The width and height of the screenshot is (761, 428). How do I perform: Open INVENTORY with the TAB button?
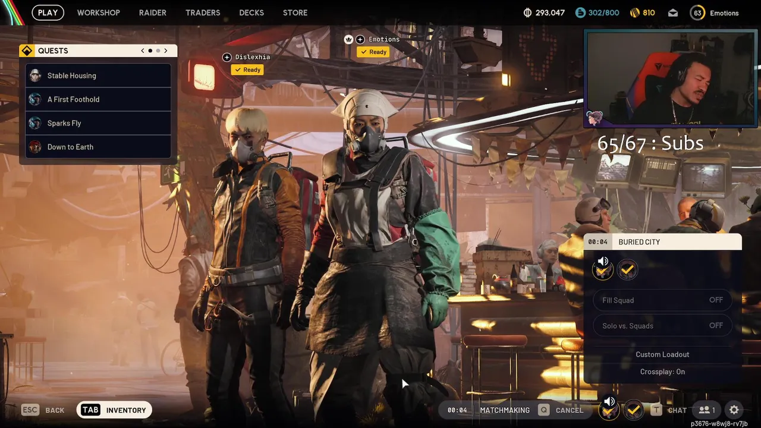point(115,410)
